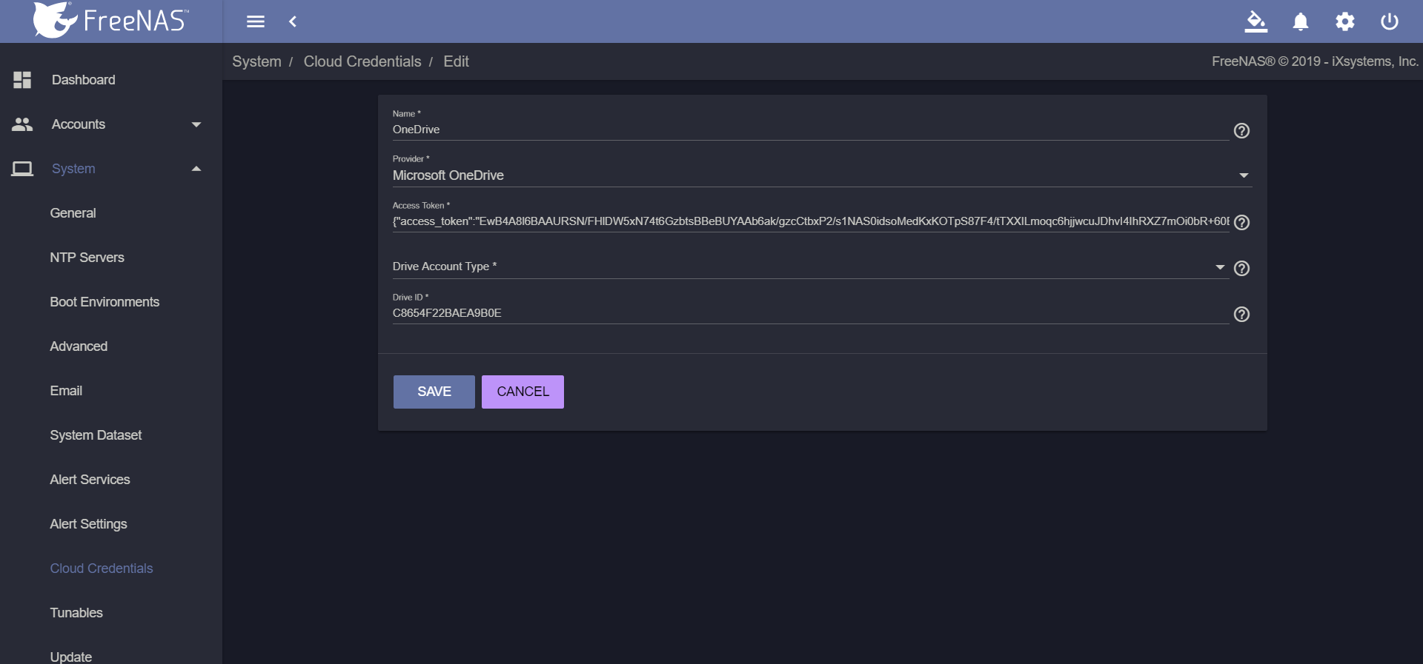Open Alert Settings page

[x=88, y=524]
